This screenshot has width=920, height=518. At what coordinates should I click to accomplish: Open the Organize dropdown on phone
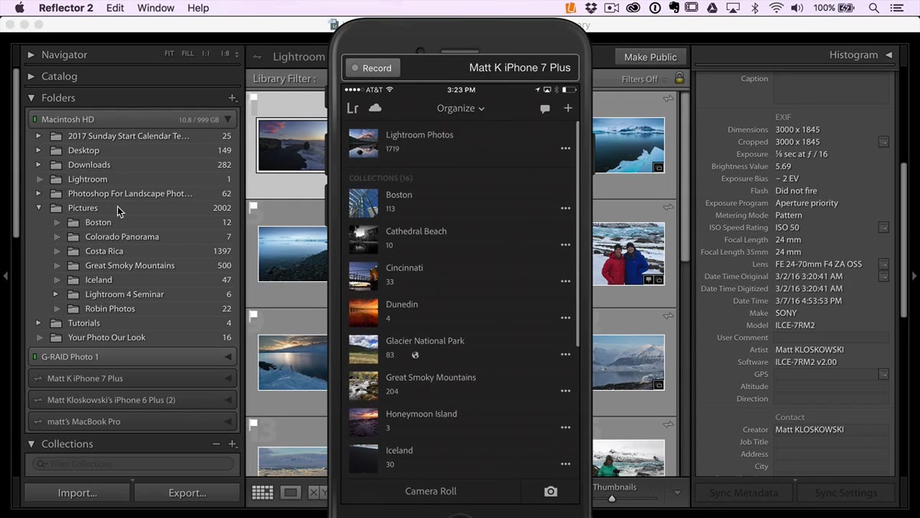pyautogui.click(x=461, y=108)
